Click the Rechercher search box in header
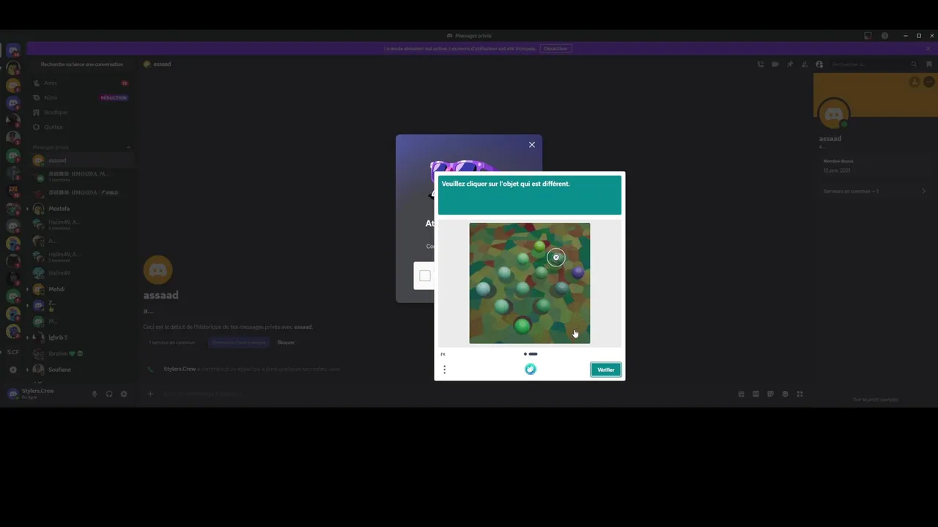 pyautogui.click(x=874, y=64)
